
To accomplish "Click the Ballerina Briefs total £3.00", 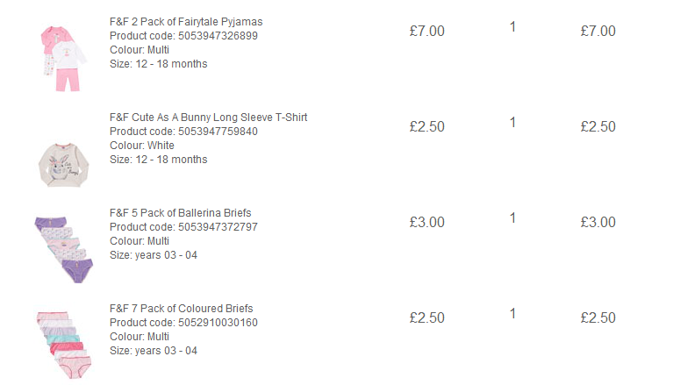I will (x=598, y=222).
